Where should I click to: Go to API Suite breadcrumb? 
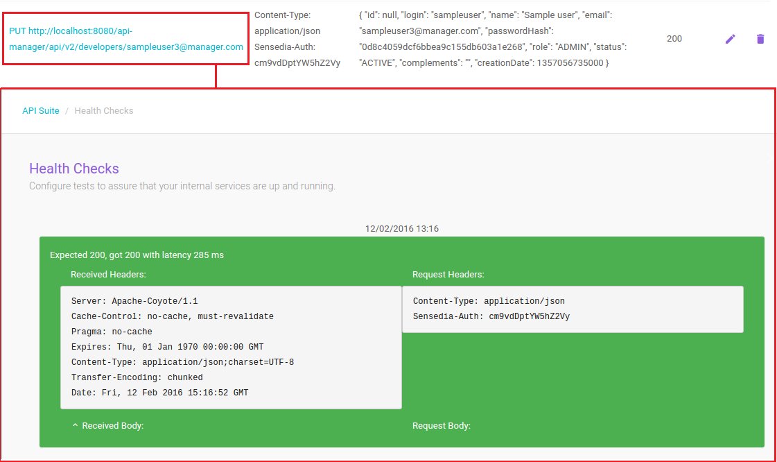tap(40, 110)
